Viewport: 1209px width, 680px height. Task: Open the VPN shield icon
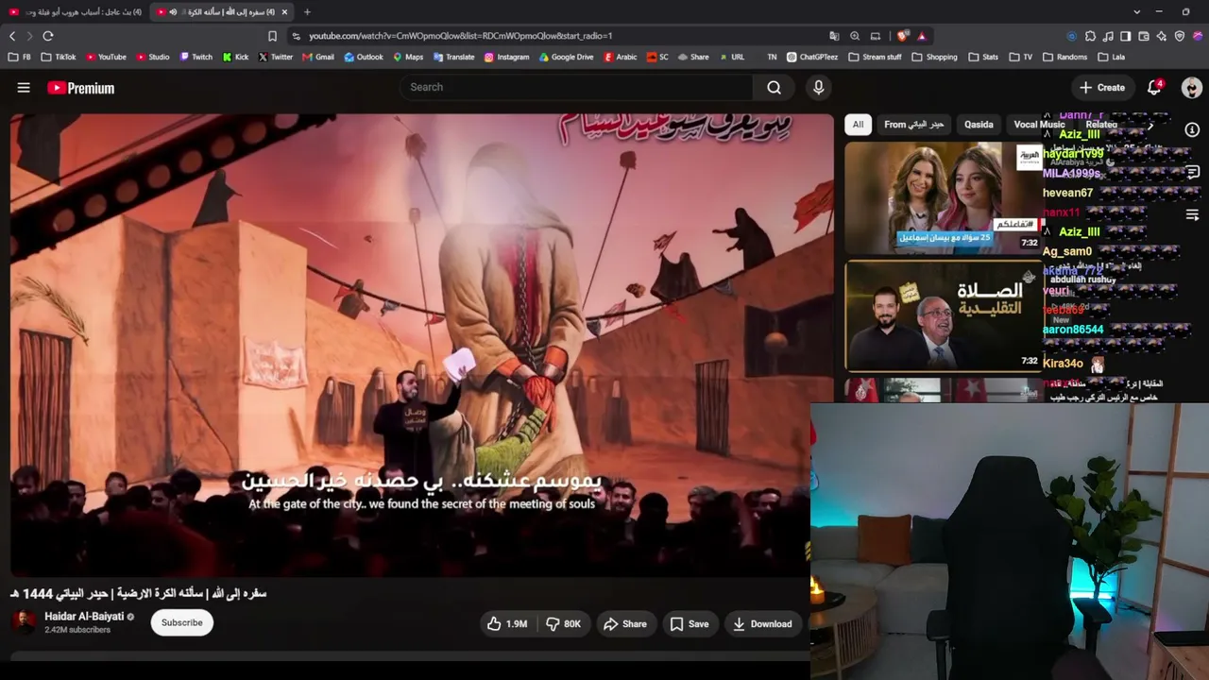point(1180,36)
